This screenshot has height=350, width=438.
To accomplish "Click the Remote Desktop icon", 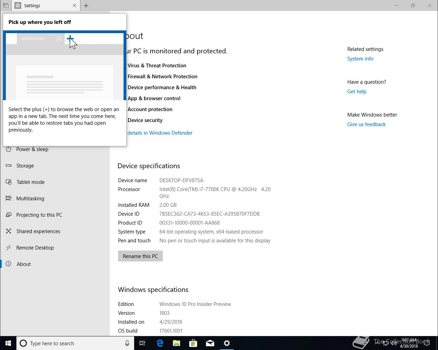I will click(9, 247).
